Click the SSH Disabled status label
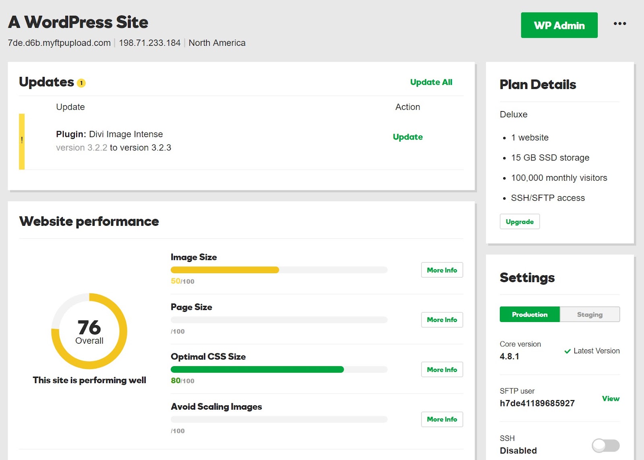Viewport: 644px width, 460px height. click(518, 451)
